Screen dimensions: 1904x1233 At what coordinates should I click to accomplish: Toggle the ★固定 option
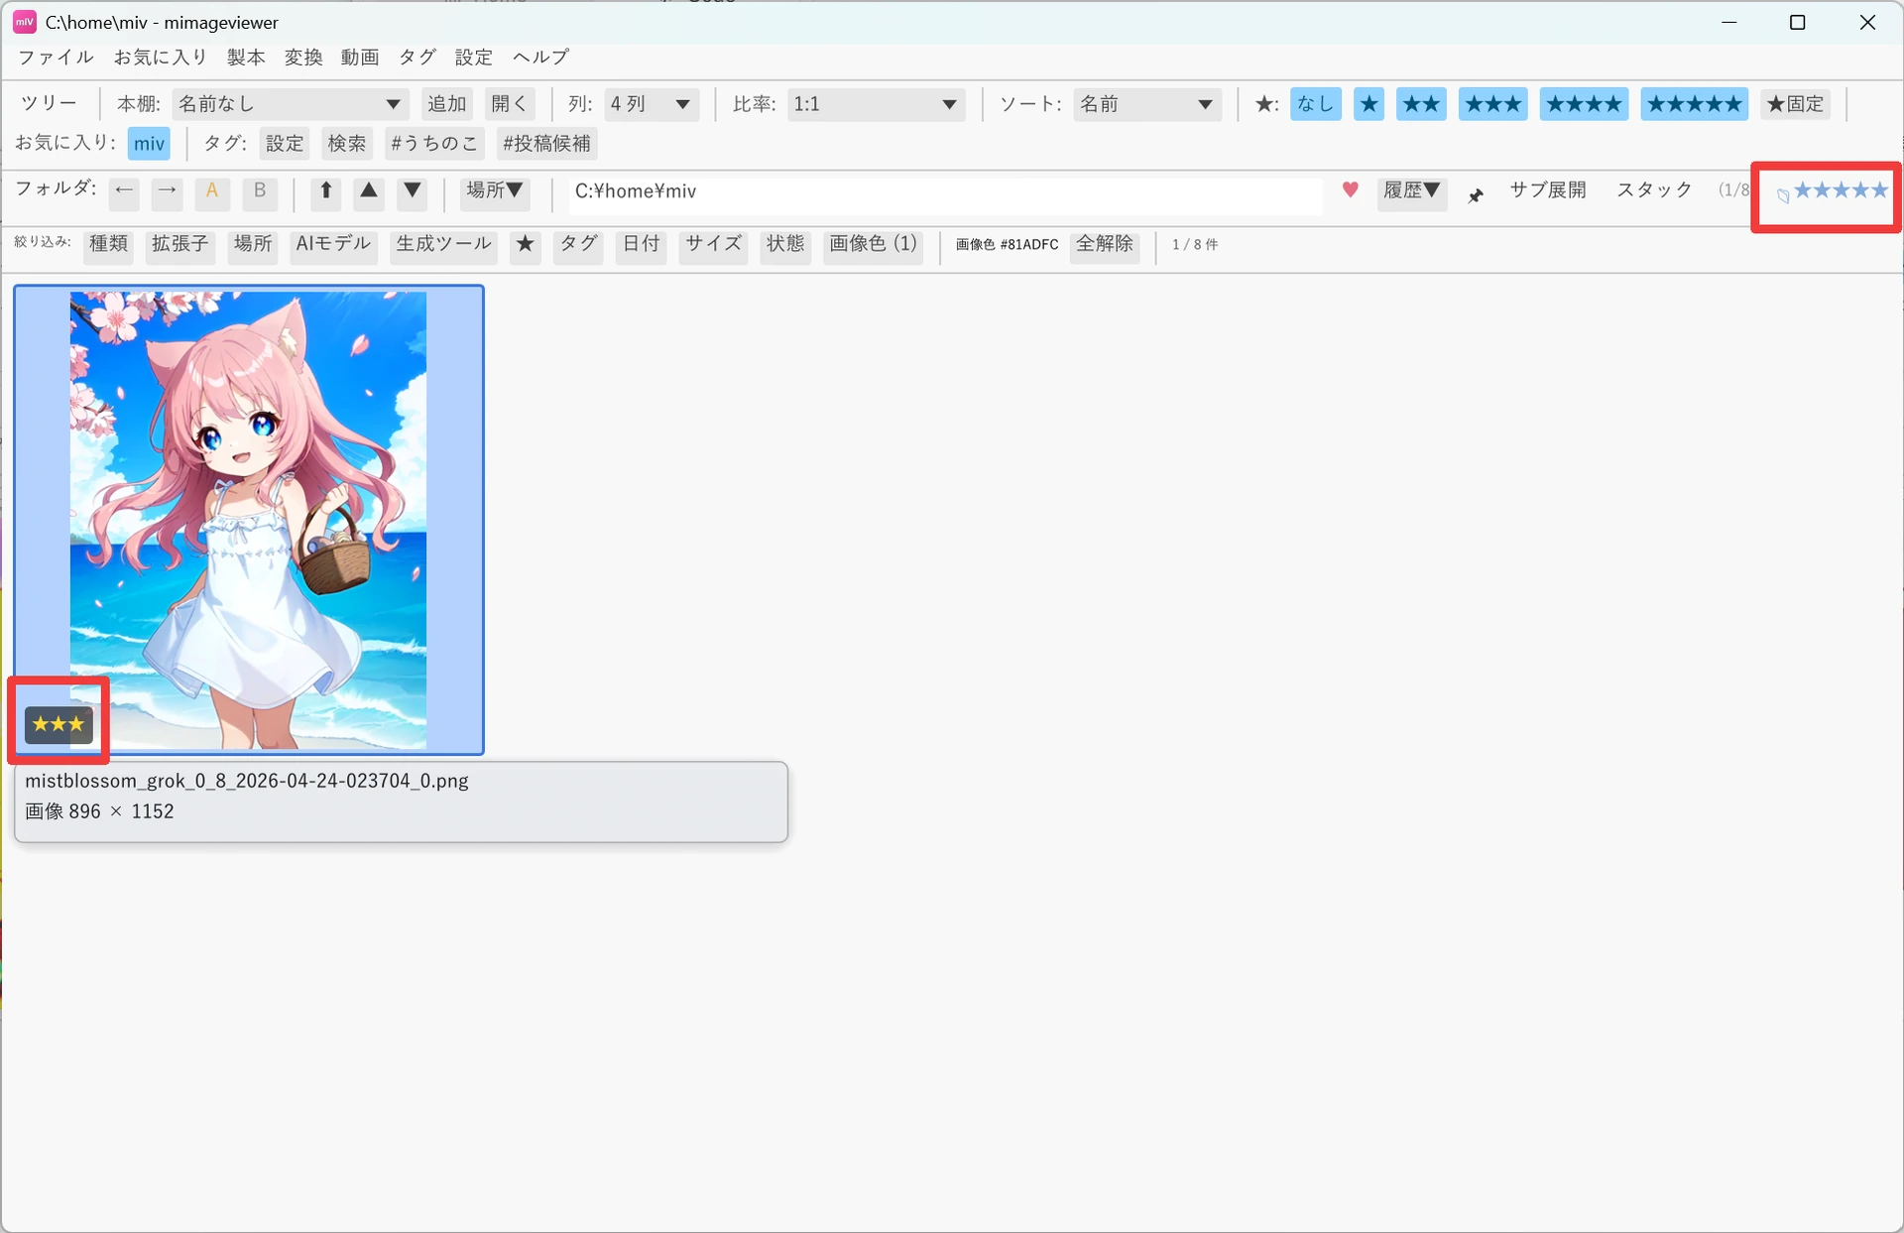1795,104
